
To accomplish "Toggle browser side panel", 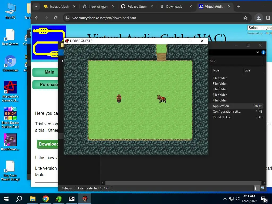I will pyautogui.click(x=268, y=18).
